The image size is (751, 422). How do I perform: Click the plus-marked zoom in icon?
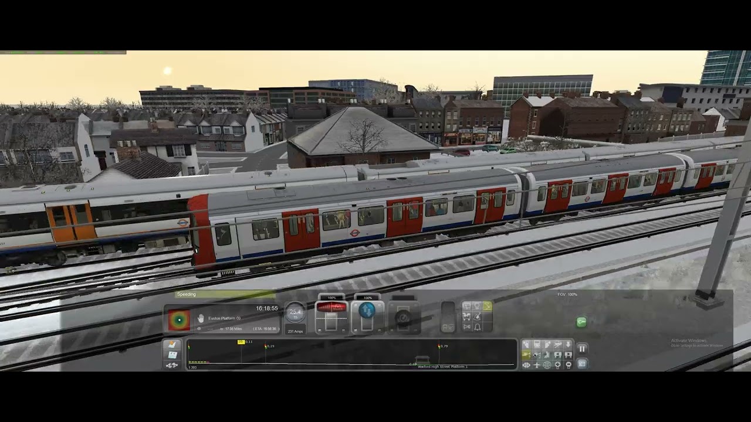(558, 365)
